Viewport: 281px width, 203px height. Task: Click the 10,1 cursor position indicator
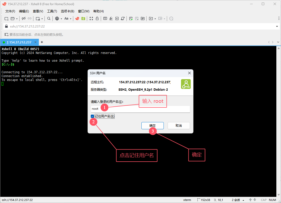click(x=219, y=200)
